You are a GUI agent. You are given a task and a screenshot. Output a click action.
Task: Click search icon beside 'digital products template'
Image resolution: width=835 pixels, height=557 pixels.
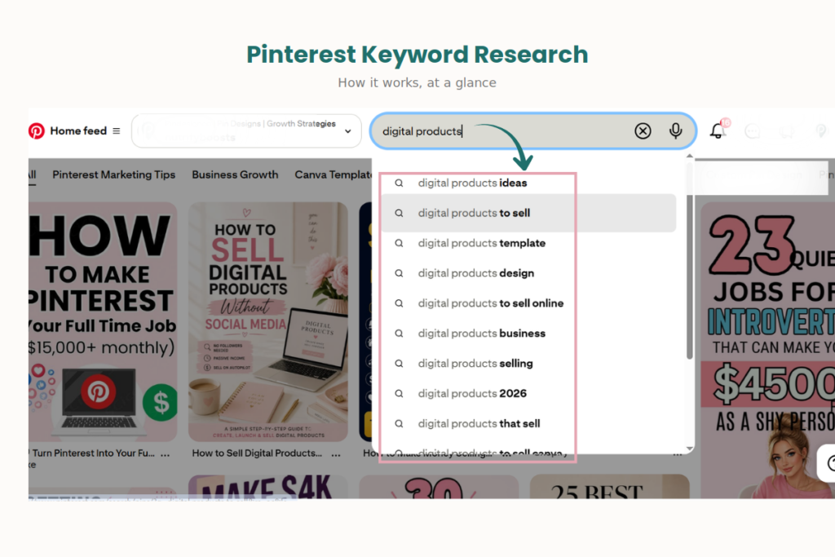pos(399,243)
